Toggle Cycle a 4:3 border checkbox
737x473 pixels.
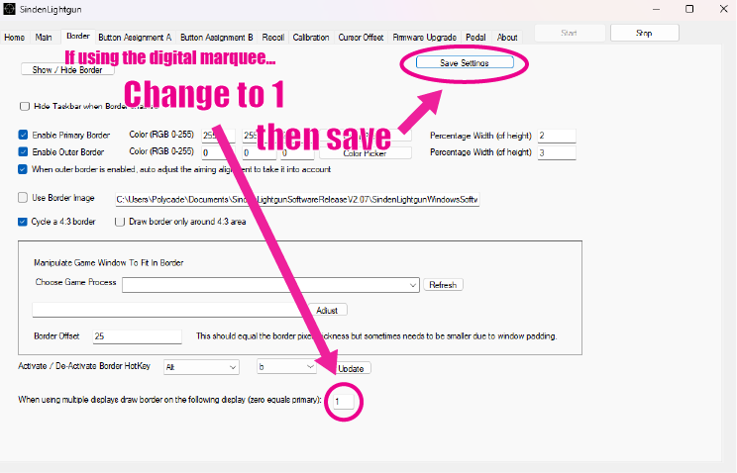23,222
